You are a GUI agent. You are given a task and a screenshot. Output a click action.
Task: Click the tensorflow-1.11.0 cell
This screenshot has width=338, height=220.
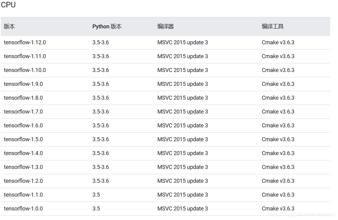25,56
